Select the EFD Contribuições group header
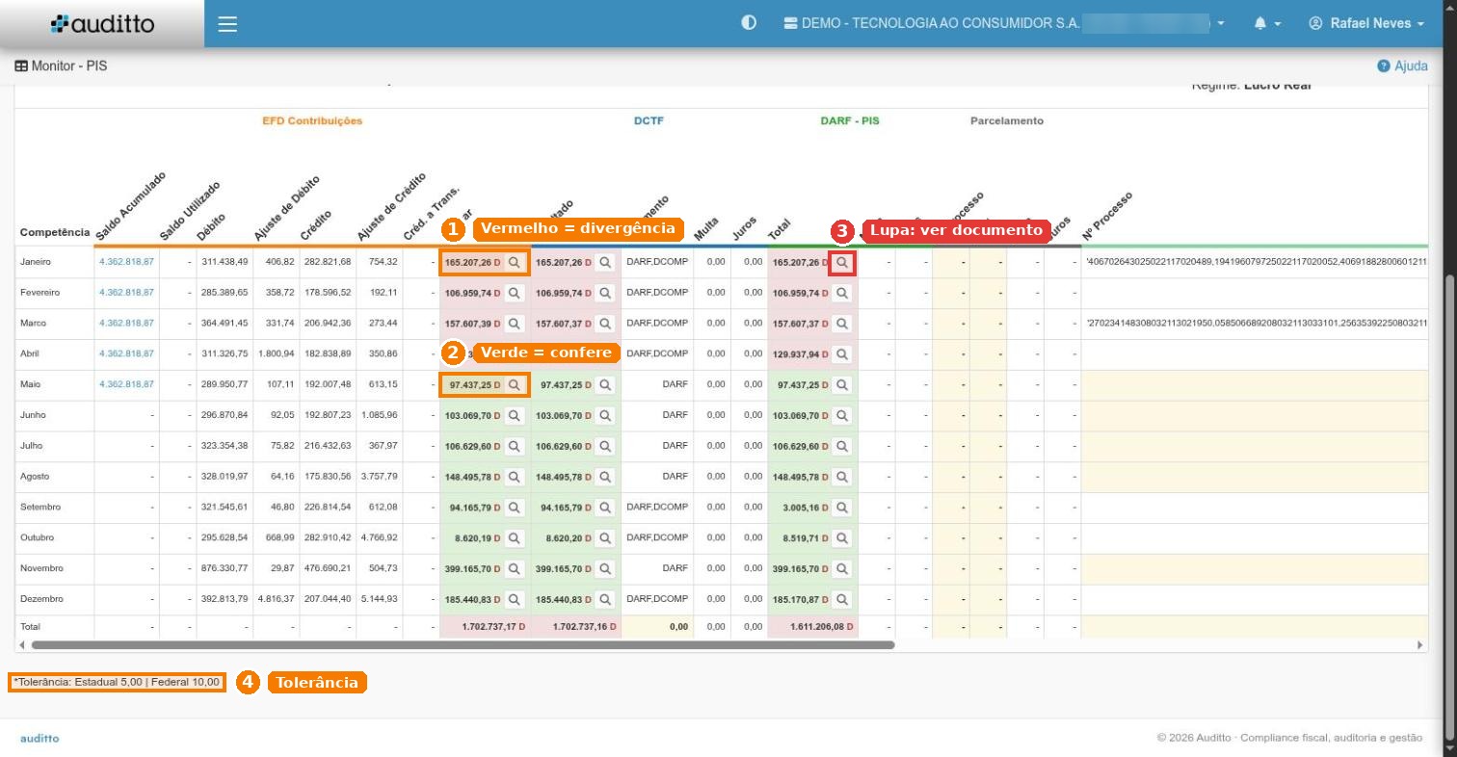 pyautogui.click(x=312, y=121)
